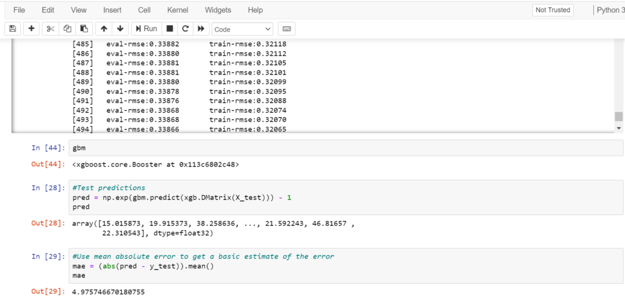Move selected cell up arrow
This screenshot has height=307, width=625.
(x=104, y=29)
